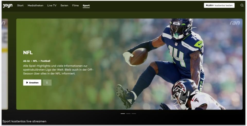
Task: Browse the Serien section
Action: (64, 5)
